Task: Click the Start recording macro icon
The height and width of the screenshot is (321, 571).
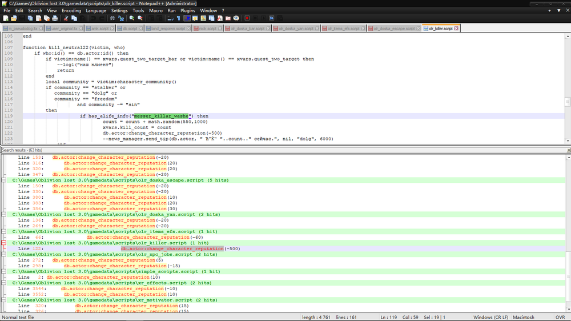Action: coord(246,18)
